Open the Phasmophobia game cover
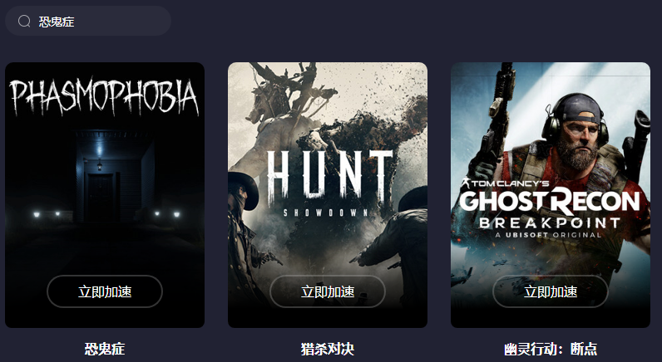Image resolution: width=662 pixels, height=362 pixels. click(x=105, y=195)
